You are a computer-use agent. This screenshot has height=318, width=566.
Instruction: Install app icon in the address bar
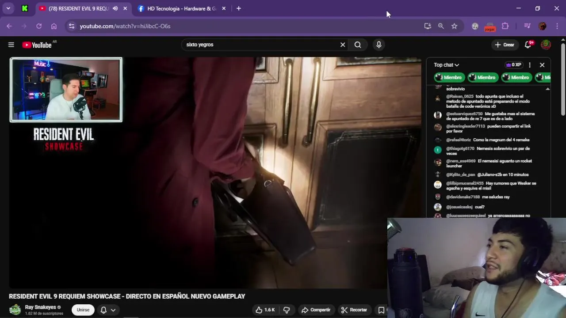coord(428,26)
